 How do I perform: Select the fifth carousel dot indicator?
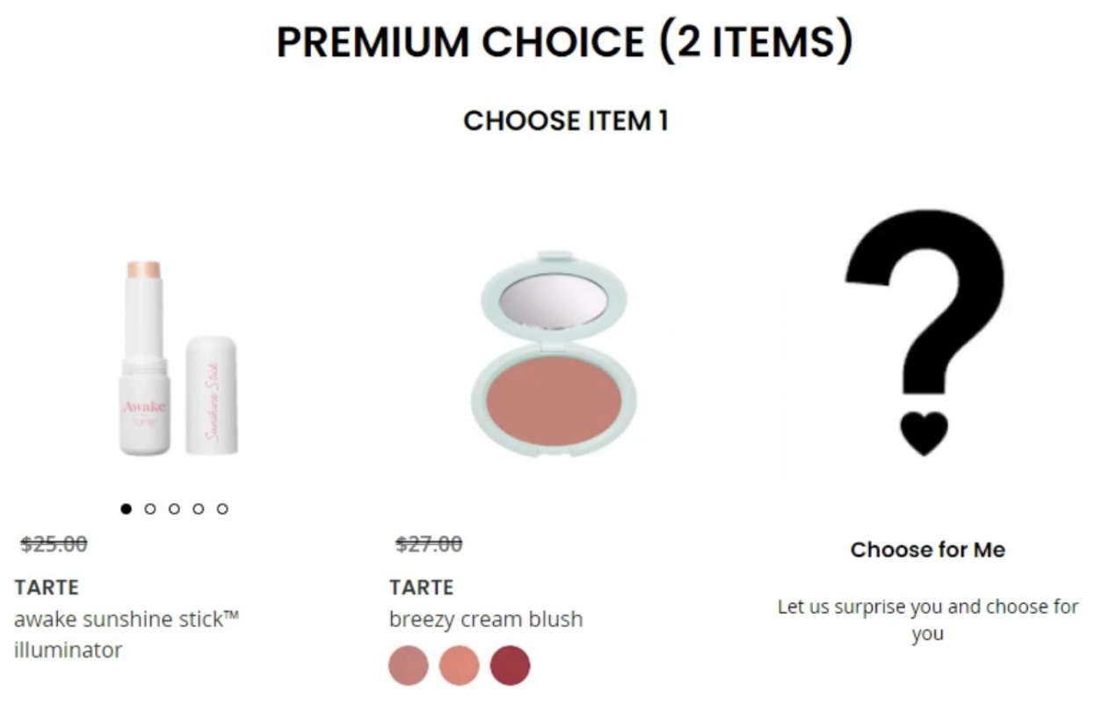[x=222, y=508]
